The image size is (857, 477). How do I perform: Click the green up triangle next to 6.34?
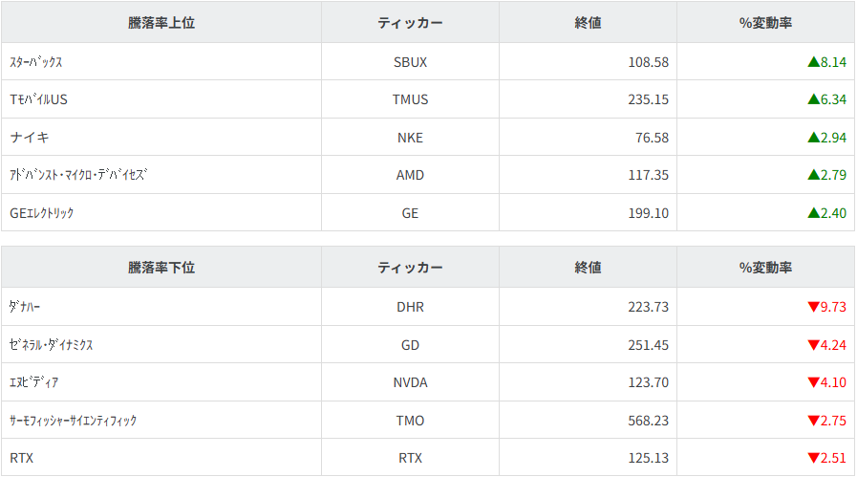tap(813, 99)
